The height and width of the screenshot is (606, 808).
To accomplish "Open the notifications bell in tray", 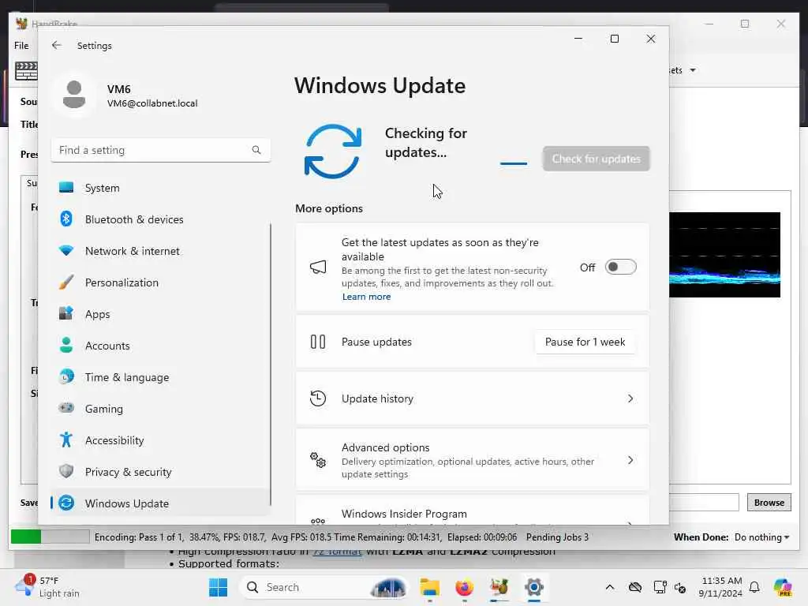I will 754,587.
